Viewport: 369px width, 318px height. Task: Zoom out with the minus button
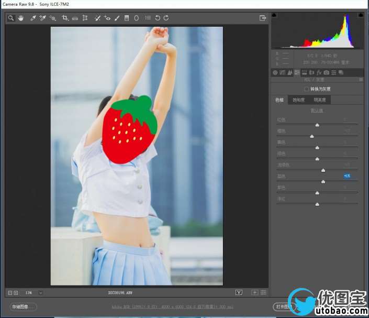click(x=10, y=293)
